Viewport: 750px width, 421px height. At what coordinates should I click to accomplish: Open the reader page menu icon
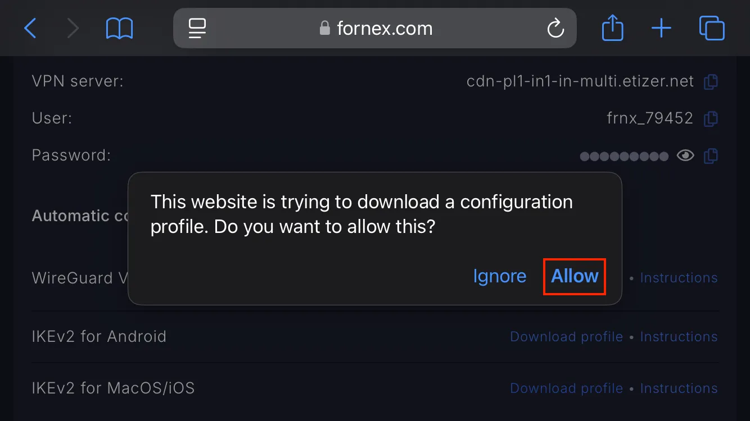click(x=197, y=28)
